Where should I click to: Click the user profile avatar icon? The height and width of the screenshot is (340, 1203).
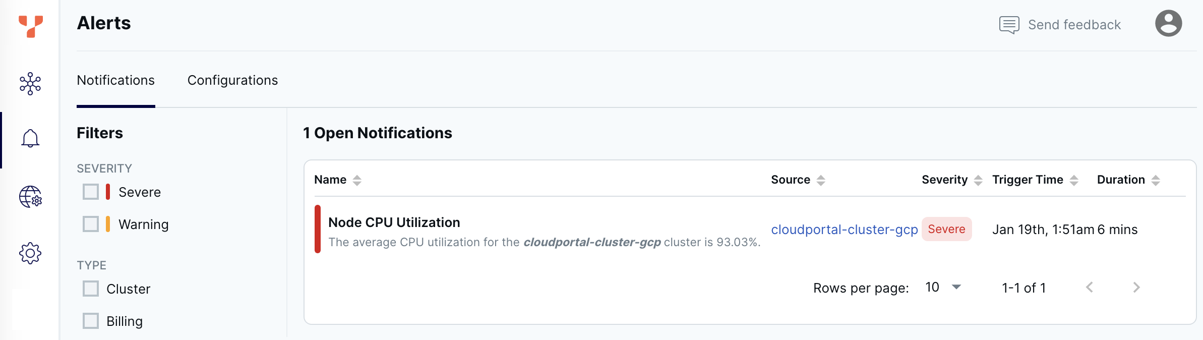pyautogui.click(x=1168, y=24)
